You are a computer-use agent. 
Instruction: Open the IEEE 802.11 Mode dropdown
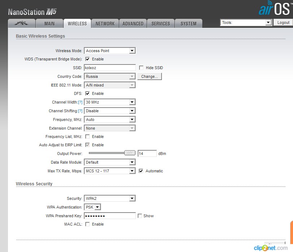pyautogui.click(x=110, y=85)
